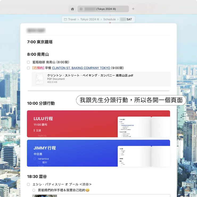The height and width of the screenshot is (197, 197).
Task: Open the home icon tab
Action: click(72, 9)
